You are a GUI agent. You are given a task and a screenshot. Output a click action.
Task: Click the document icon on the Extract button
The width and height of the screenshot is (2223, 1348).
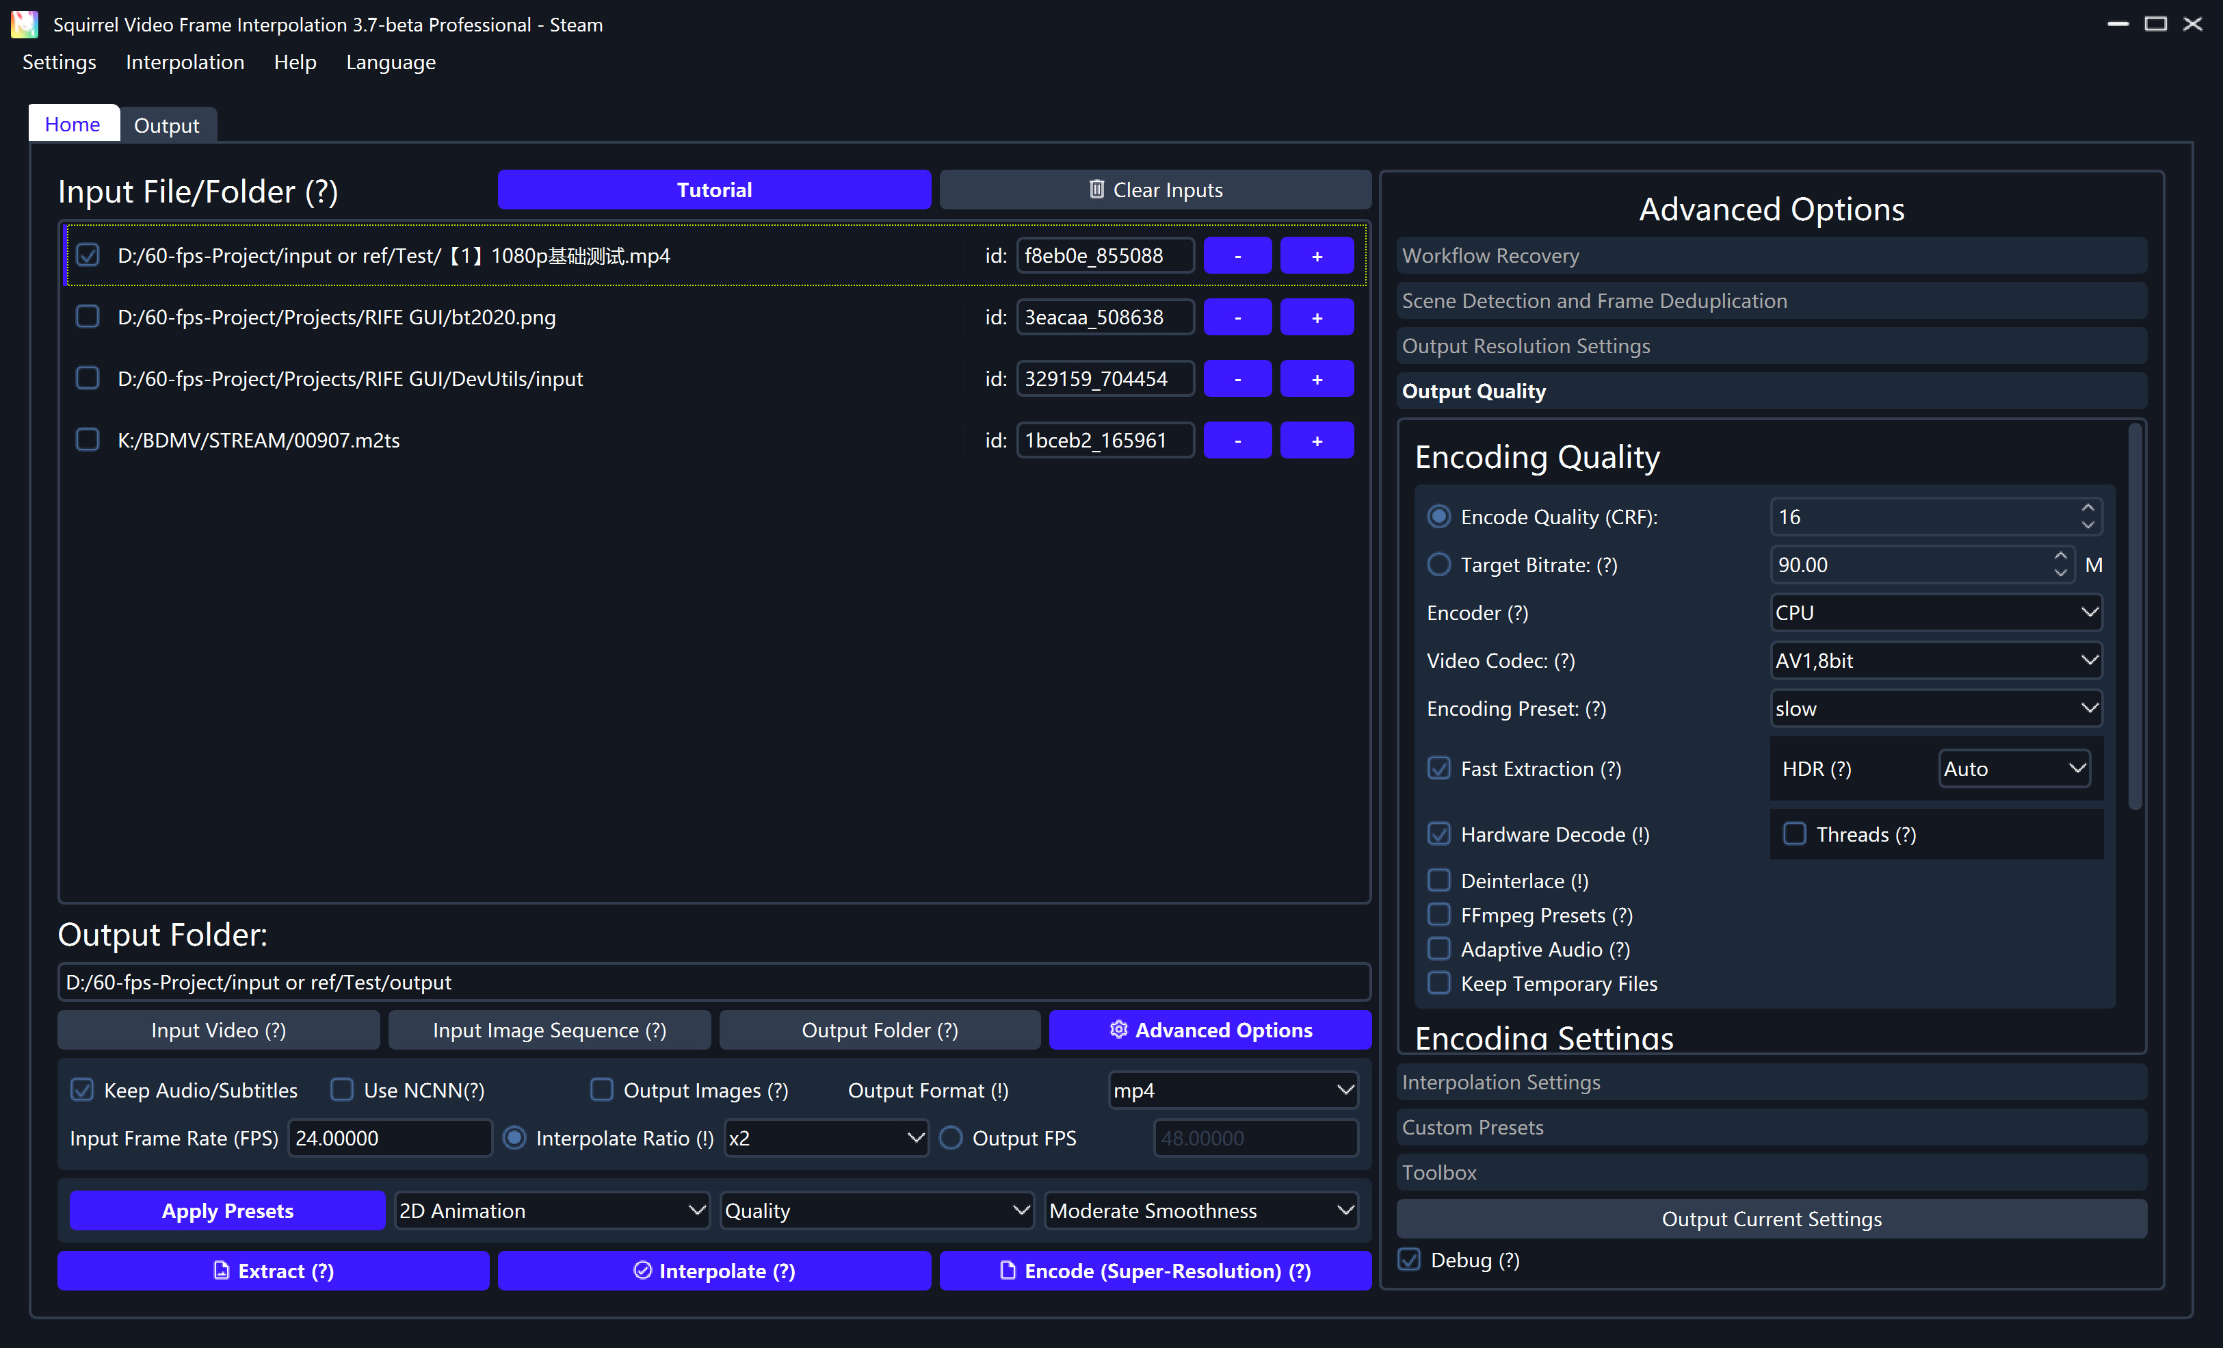point(222,1271)
